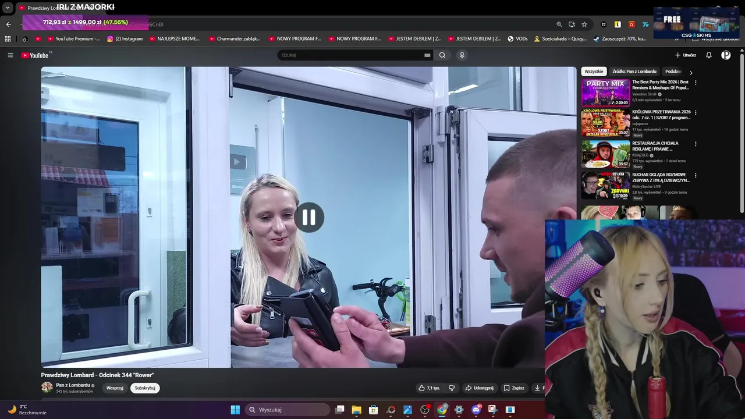Viewport: 745px width, 419px height.
Task: Open 'KRÓLOWA PRZETRWANIA 2026' video title
Action: [x=661, y=115]
